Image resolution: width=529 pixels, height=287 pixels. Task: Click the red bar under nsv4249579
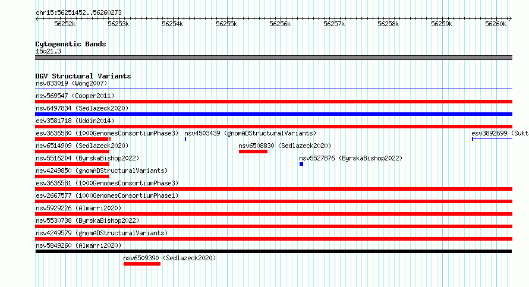pyautogui.click(x=273, y=239)
